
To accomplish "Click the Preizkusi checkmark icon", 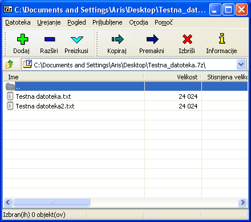I will coord(77,39).
